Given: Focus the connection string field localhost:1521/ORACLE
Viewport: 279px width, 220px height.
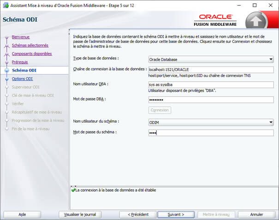Looking at the screenshot, I should (x=211, y=70).
